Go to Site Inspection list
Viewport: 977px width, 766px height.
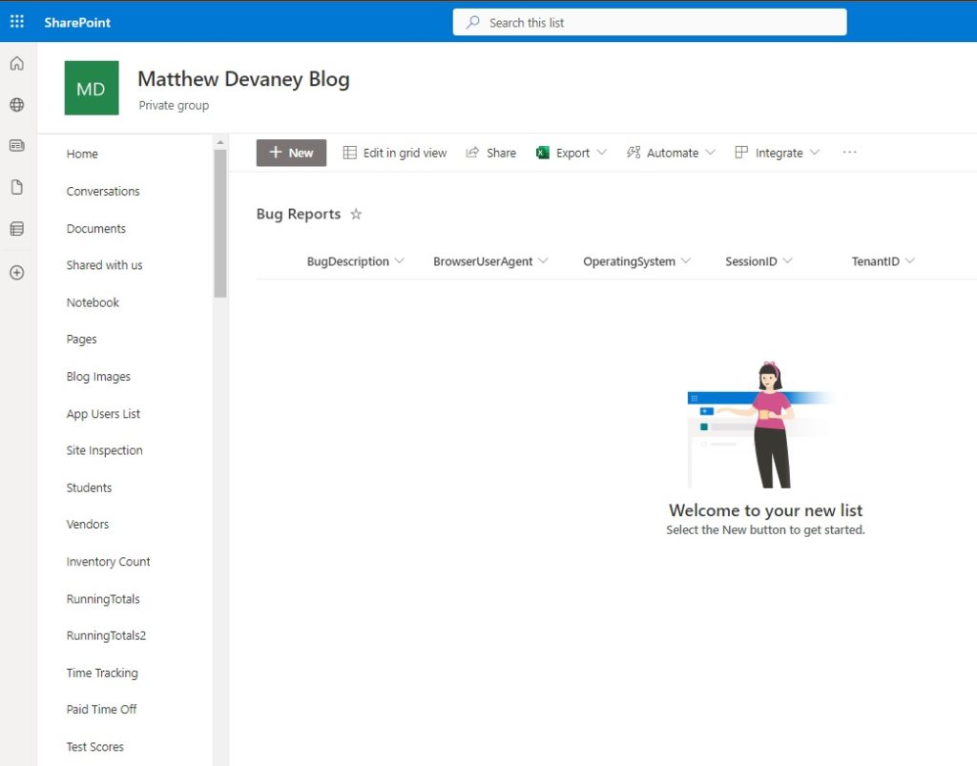tap(105, 450)
